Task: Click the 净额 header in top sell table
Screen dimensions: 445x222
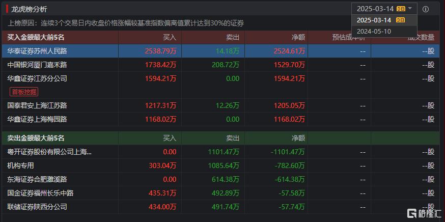Action: (298, 138)
